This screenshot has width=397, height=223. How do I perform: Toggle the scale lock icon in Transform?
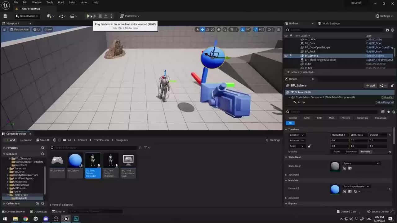coord(309,146)
